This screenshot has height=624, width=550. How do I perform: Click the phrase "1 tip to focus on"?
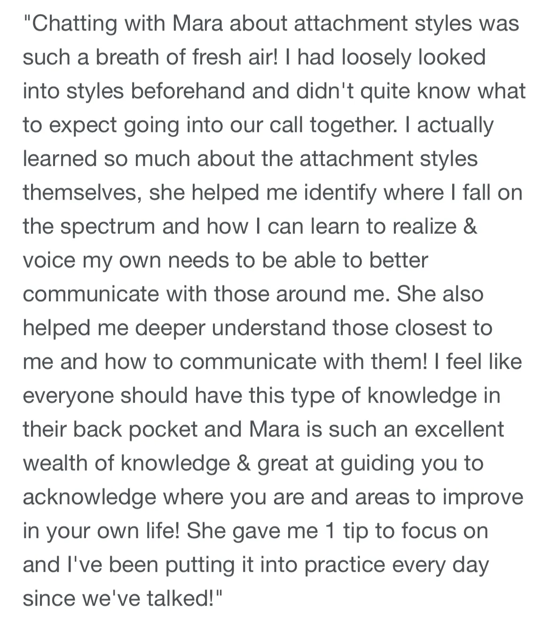406,532
